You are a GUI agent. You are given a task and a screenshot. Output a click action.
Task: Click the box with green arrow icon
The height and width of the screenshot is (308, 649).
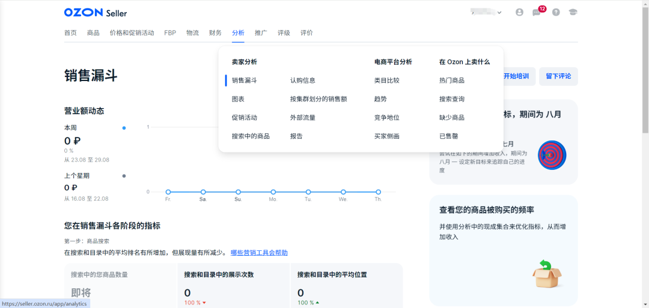(x=547, y=274)
